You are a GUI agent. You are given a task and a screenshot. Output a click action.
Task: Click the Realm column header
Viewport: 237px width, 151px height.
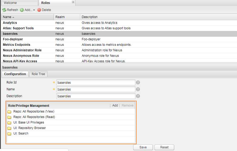coord(67,17)
